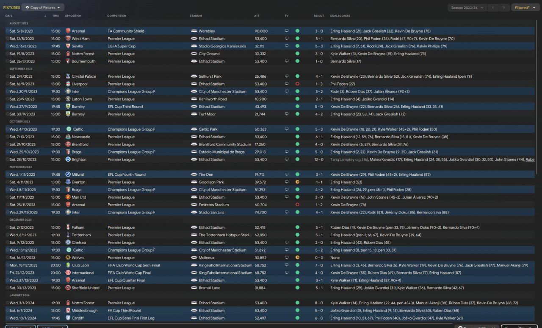
Task: Click the Millwall club badge
Action: [68, 175]
